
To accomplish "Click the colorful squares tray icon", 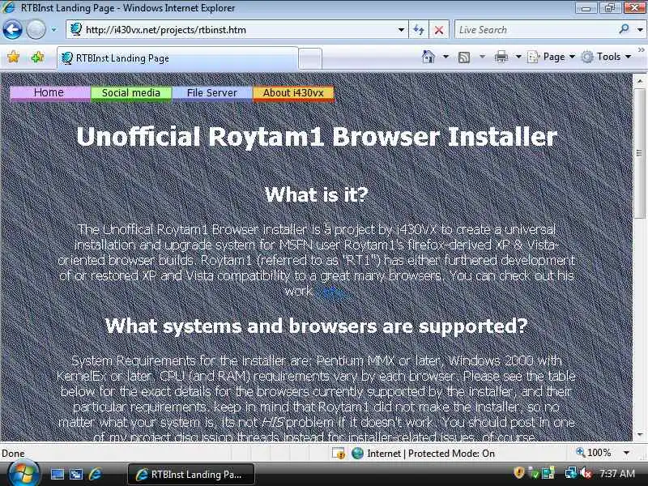I will point(548,473).
